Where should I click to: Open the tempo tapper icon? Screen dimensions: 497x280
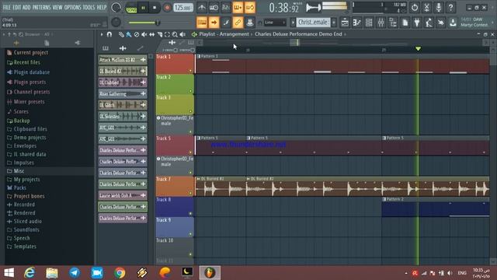(429, 23)
